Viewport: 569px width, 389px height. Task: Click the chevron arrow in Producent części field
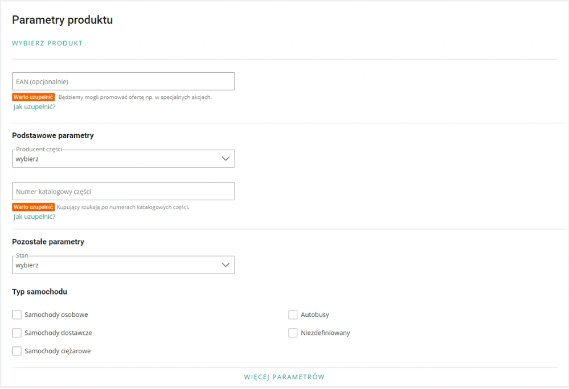(x=226, y=159)
